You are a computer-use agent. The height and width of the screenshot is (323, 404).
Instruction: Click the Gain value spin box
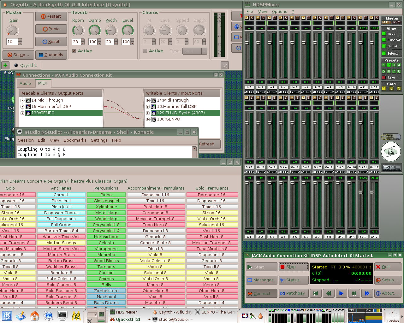[x=14, y=42]
